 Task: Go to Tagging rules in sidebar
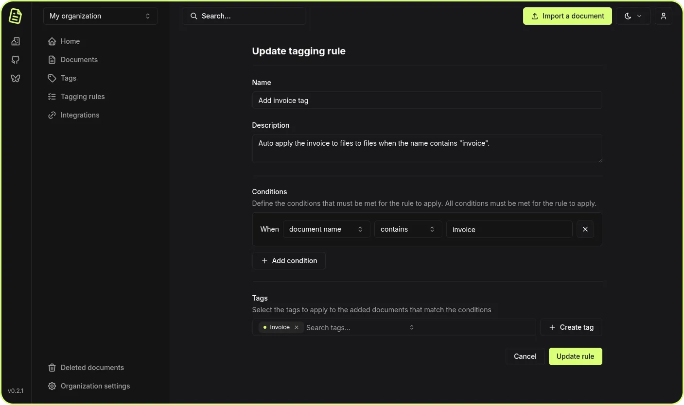(82, 97)
